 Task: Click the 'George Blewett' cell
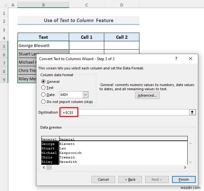43,45
